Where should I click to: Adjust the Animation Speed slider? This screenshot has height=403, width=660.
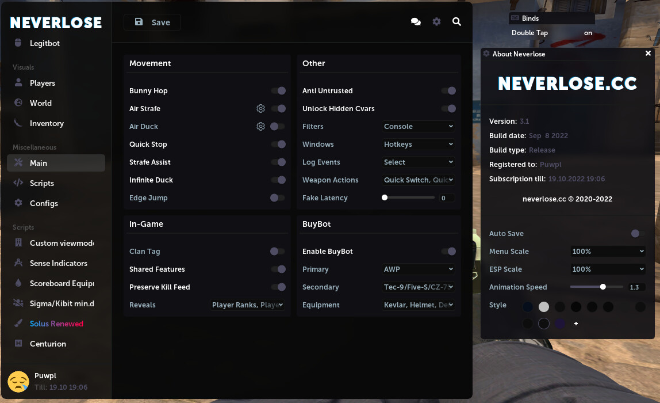tap(597, 287)
